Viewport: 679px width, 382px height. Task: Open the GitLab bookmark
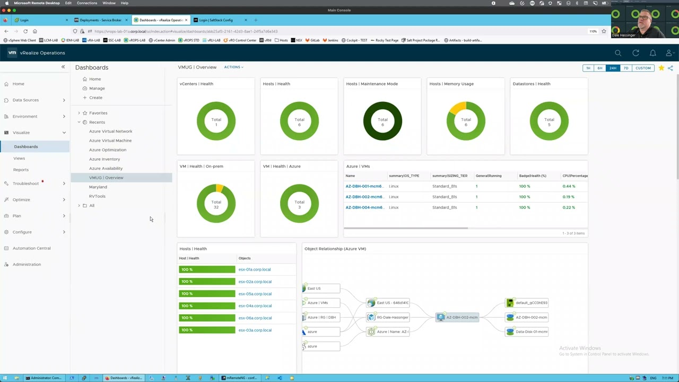coord(311,40)
